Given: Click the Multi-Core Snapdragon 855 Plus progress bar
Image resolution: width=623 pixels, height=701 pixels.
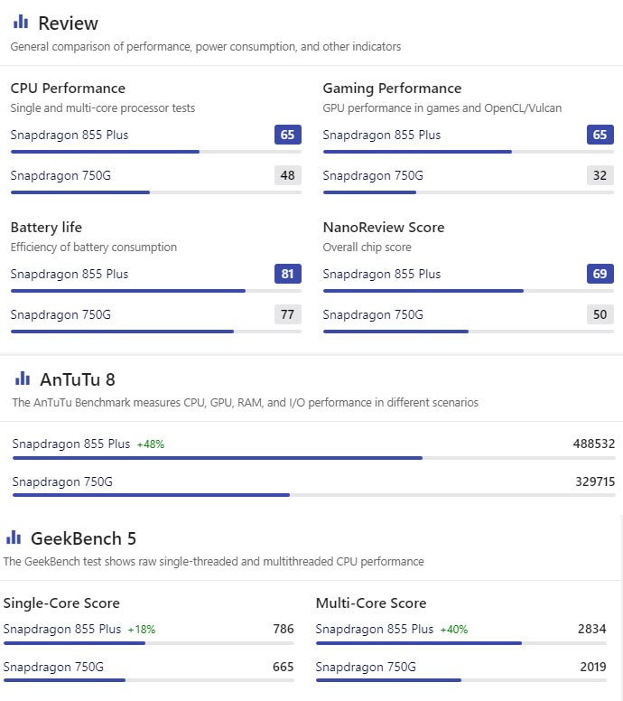Looking at the screenshot, I should pyautogui.click(x=419, y=643).
